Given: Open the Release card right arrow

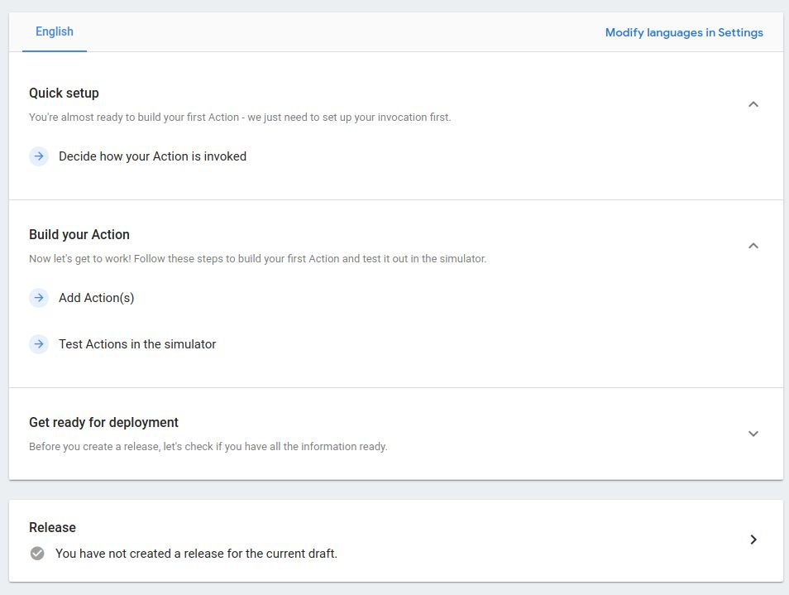Looking at the screenshot, I should point(753,540).
